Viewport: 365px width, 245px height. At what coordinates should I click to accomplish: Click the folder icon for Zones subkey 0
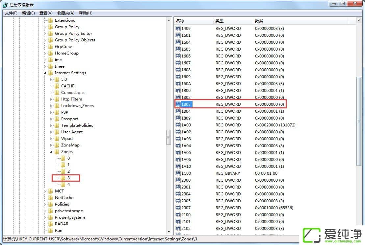(x=63, y=158)
